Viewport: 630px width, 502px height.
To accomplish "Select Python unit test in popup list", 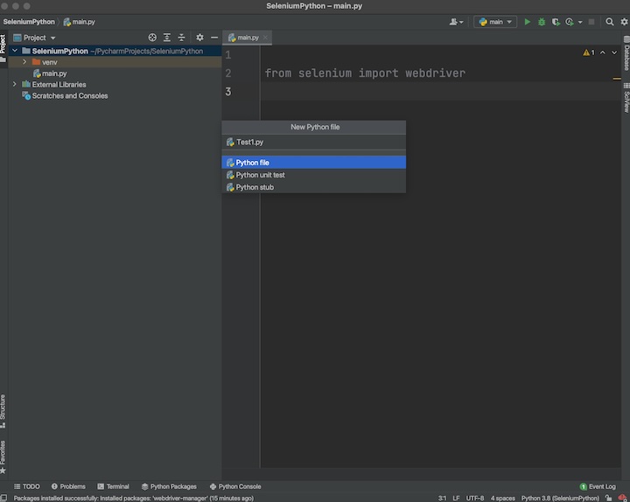I will [x=260, y=175].
